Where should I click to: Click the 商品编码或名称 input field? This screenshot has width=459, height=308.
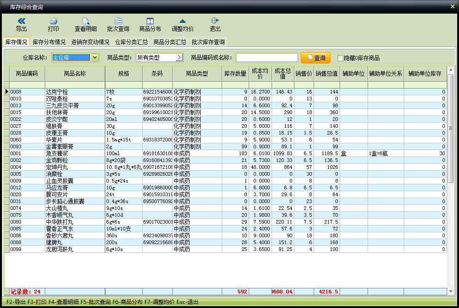[x=267, y=57]
